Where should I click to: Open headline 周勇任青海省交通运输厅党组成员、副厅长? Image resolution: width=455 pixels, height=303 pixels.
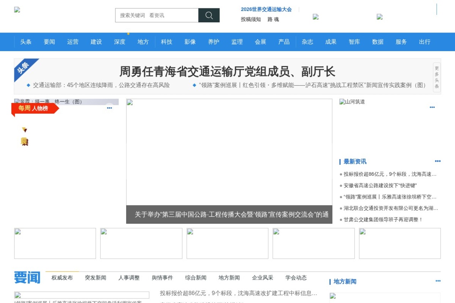point(227,72)
